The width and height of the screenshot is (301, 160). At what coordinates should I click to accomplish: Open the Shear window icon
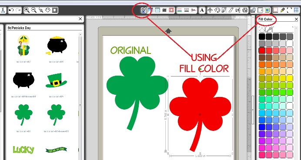231,10
